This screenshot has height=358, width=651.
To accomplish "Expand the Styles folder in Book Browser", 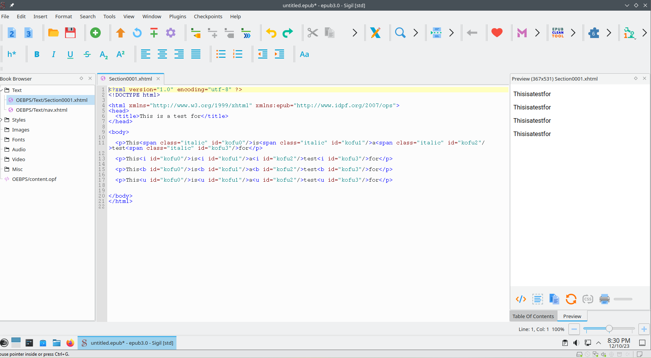I will pyautogui.click(x=2, y=120).
